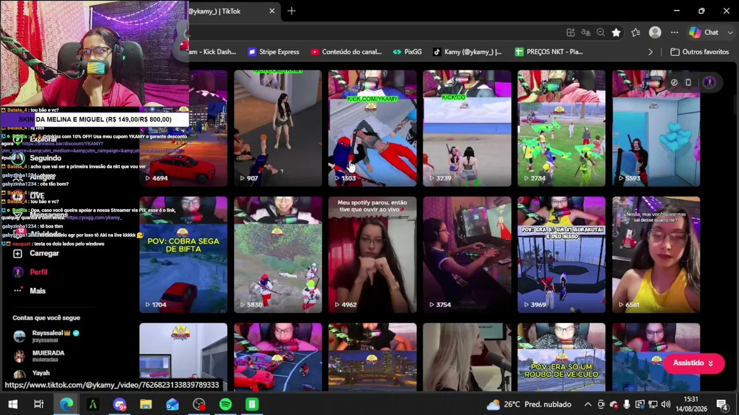This screenshot has height=415, width=739.
Task: Open the video with 5830 views
Action: (x=278, y=255)
